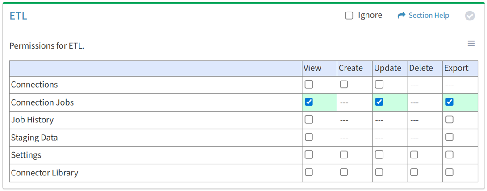Tick Update permission for Connector Library

[379, 172]
